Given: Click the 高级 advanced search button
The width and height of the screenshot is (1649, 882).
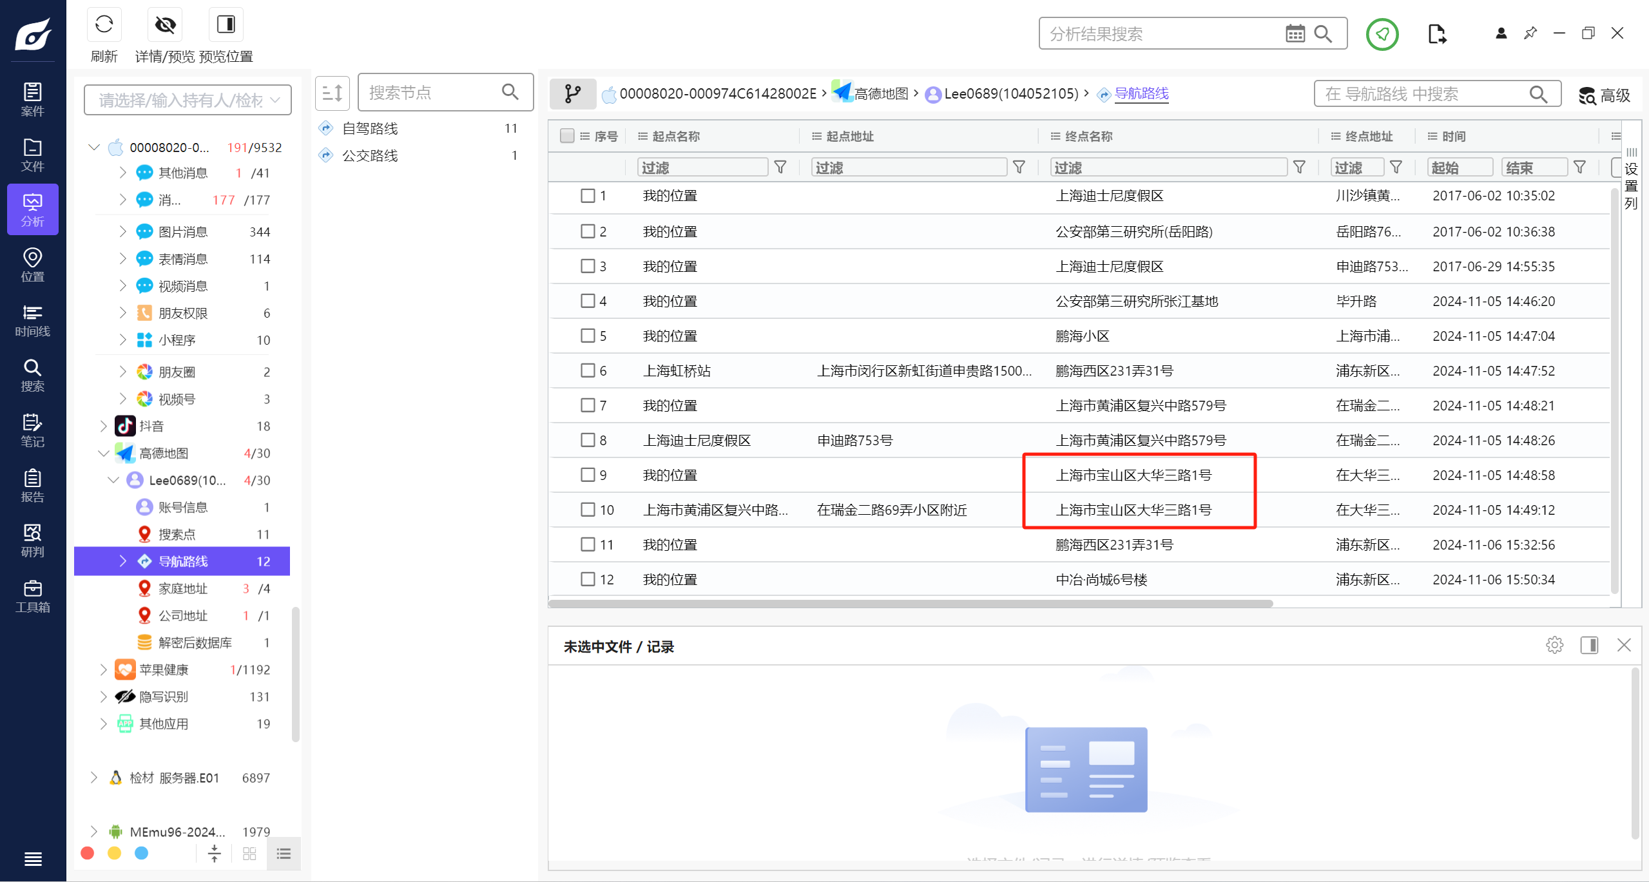Looking at the screenshot, I should (x=1604, y=95).
